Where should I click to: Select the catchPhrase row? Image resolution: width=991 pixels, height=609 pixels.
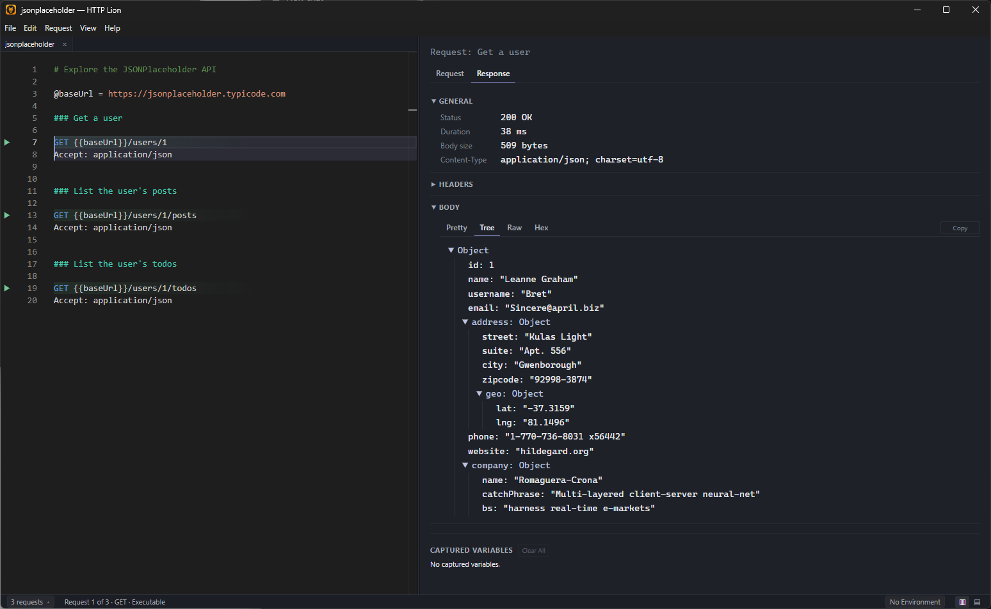[621, 494]
